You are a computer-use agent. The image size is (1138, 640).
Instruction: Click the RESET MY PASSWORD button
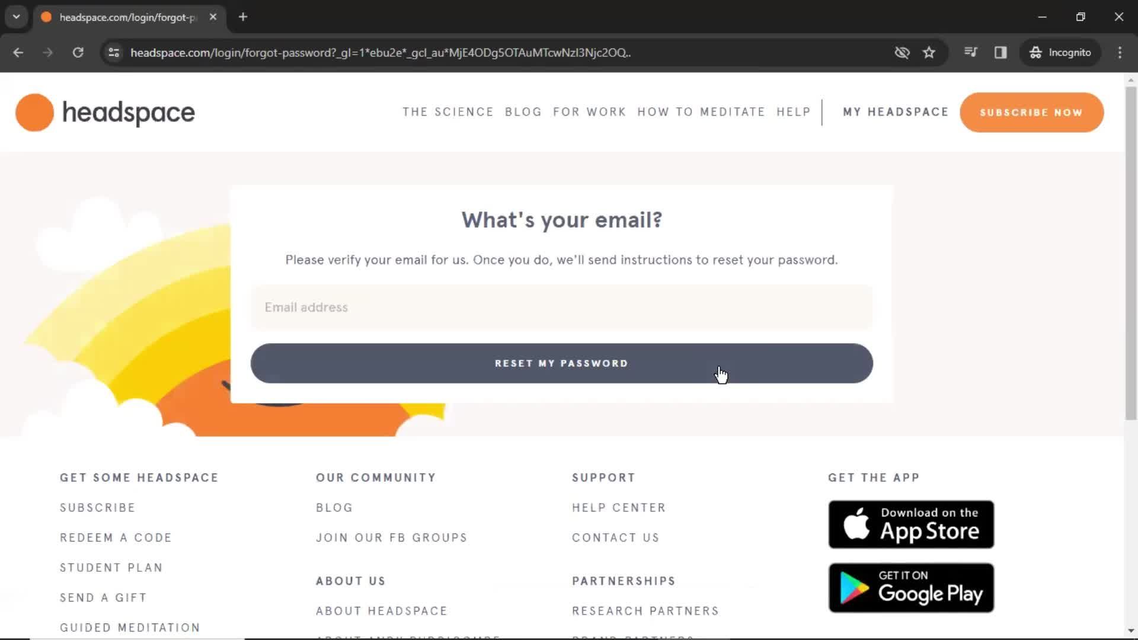[x=562, y=363]
